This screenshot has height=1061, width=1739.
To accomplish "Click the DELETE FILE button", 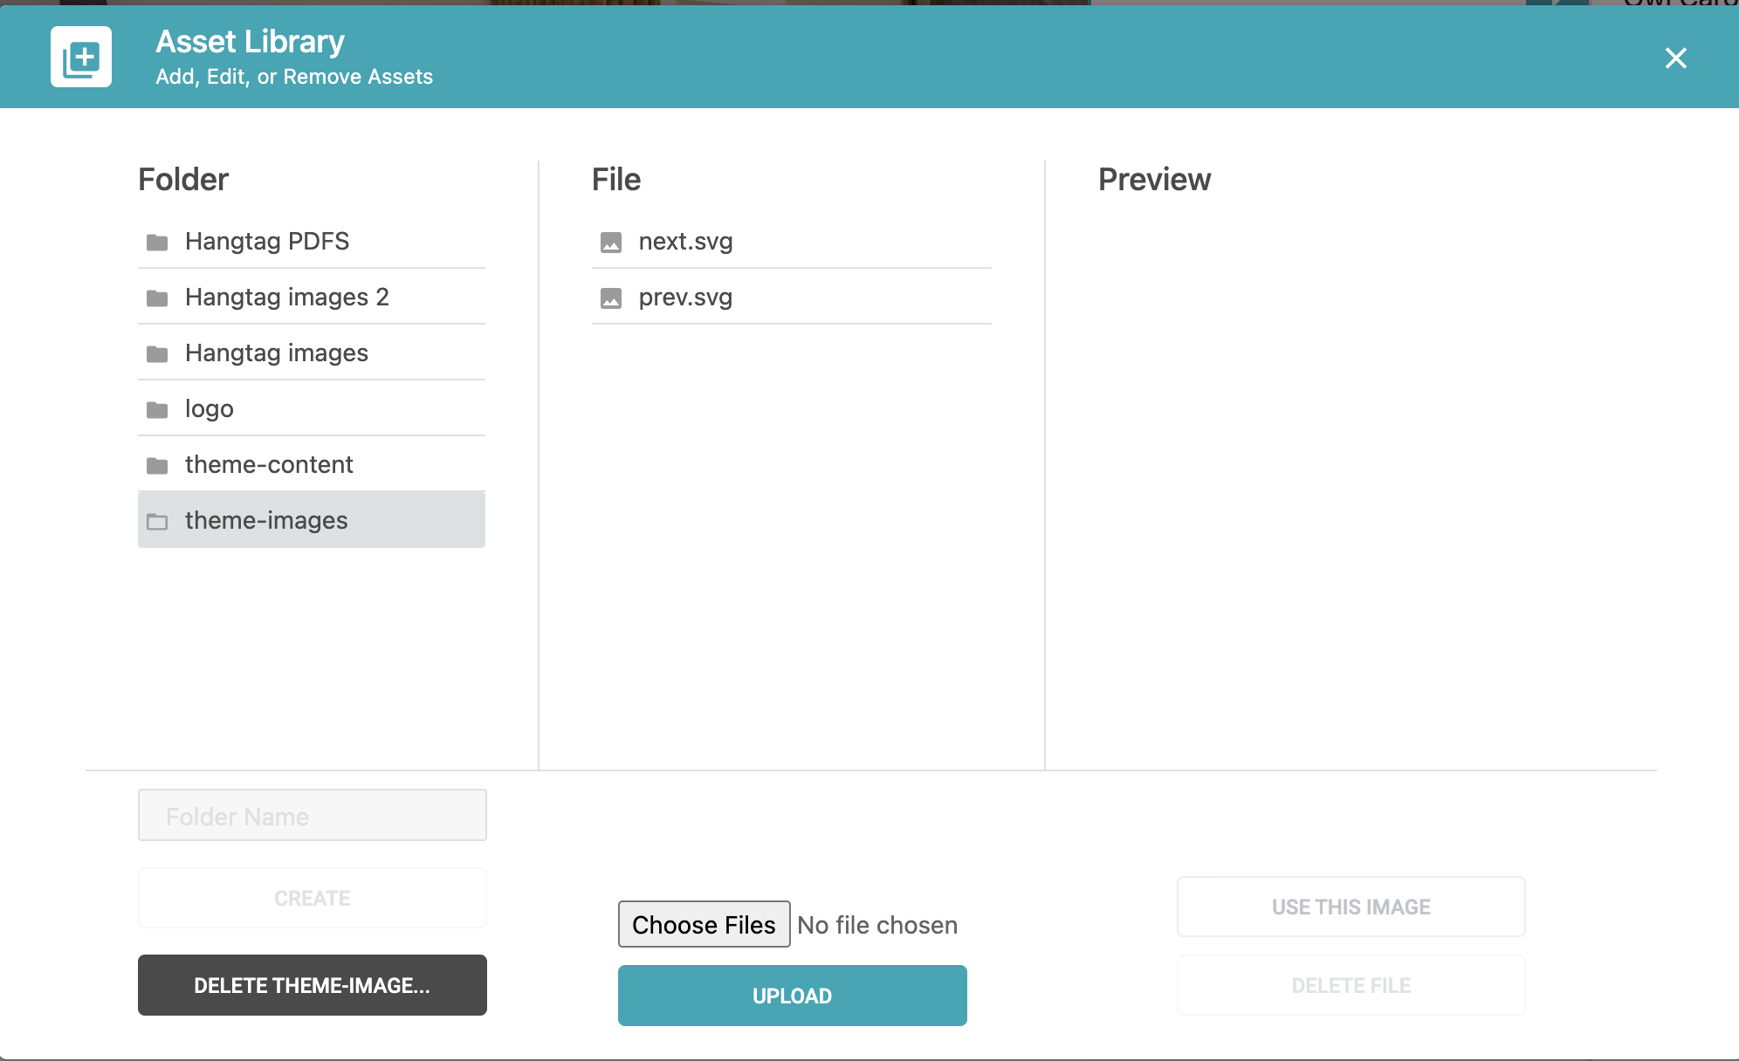I will (1351, 985).
